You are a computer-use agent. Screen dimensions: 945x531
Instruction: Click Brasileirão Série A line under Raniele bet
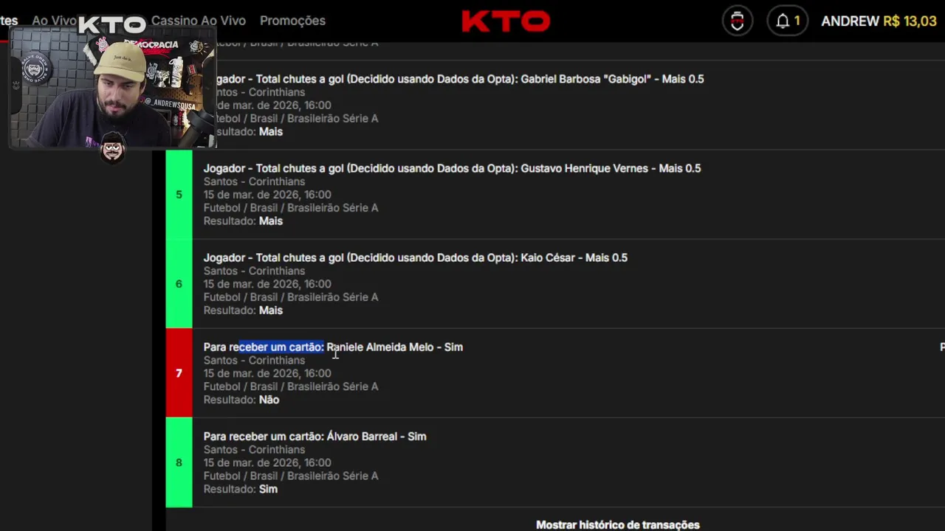pyautogui.click(x=291, y=386)
